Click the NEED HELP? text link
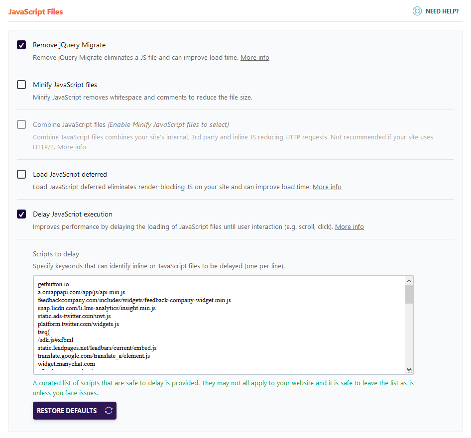 click(442, 11)
